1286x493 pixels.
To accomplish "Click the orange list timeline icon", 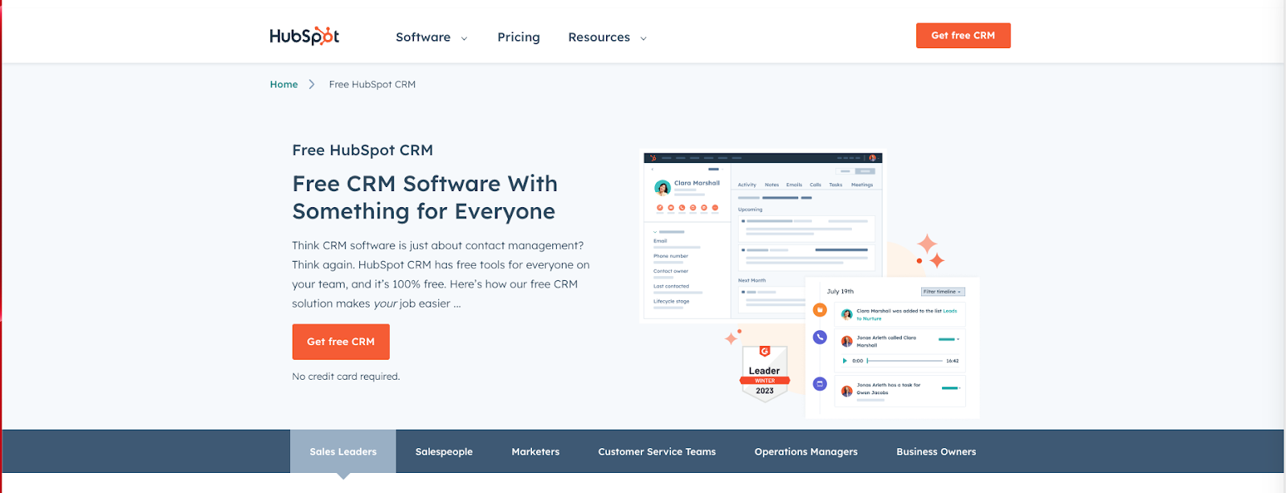I will (x=820, y=310).
